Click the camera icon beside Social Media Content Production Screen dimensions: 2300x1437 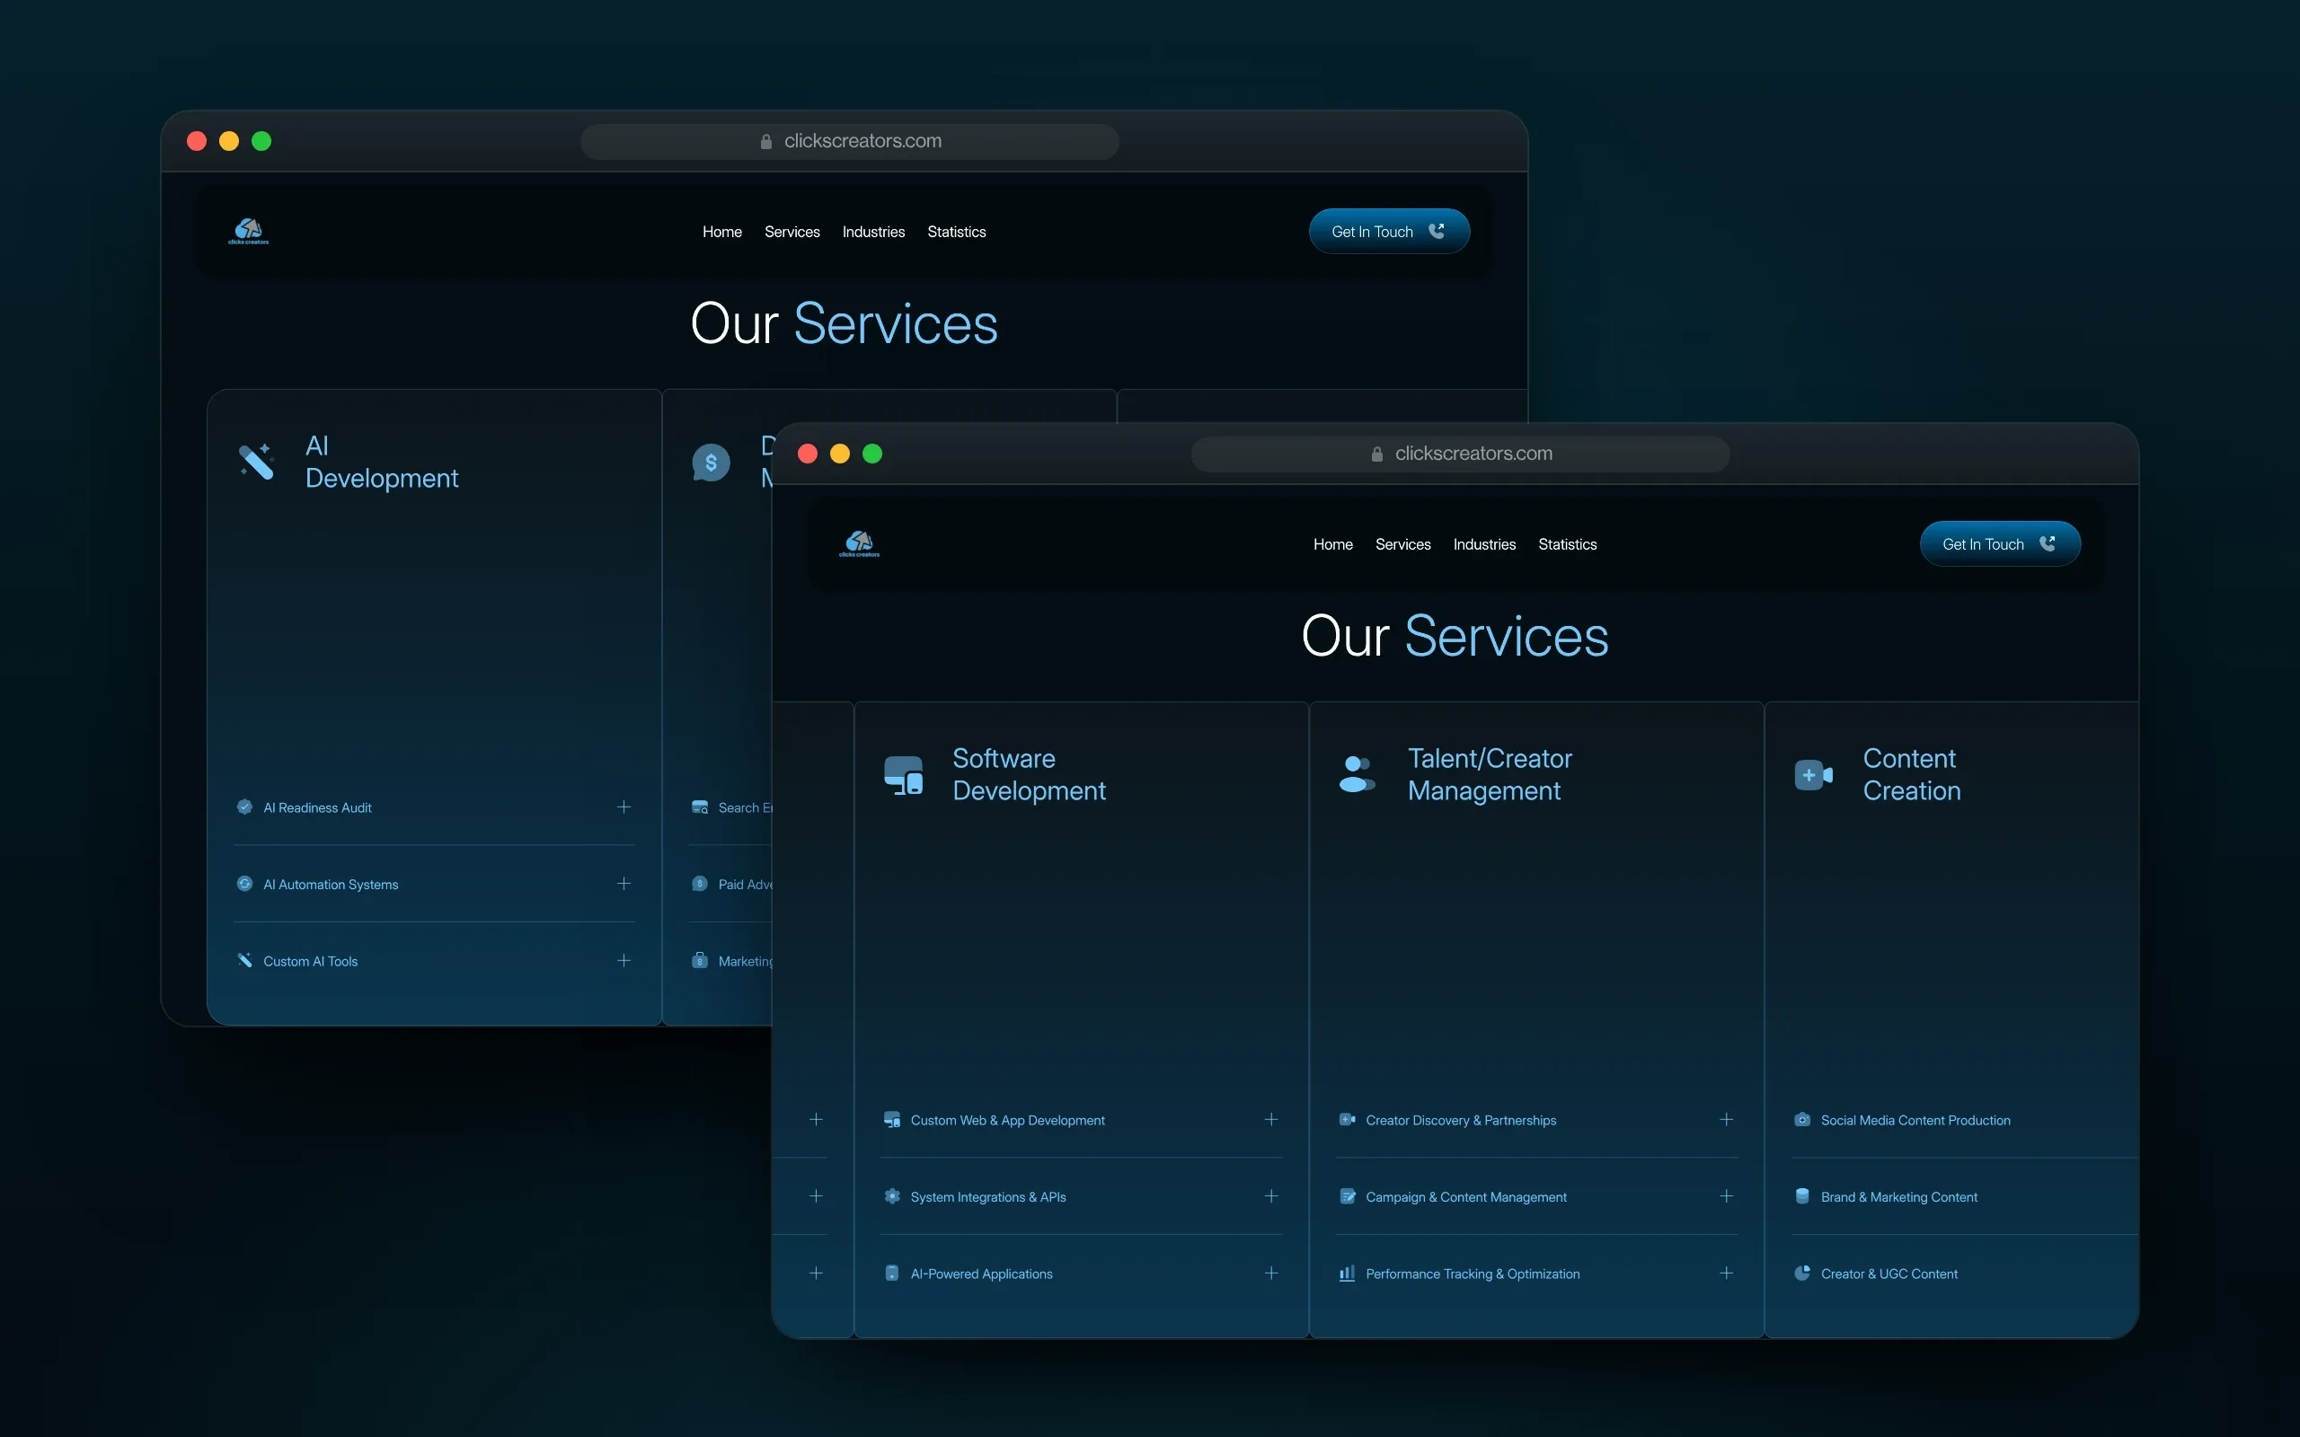[1802, 1120]
